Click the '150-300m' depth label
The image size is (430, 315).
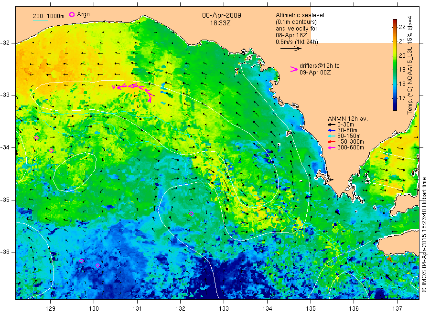(x=351, y=142)
